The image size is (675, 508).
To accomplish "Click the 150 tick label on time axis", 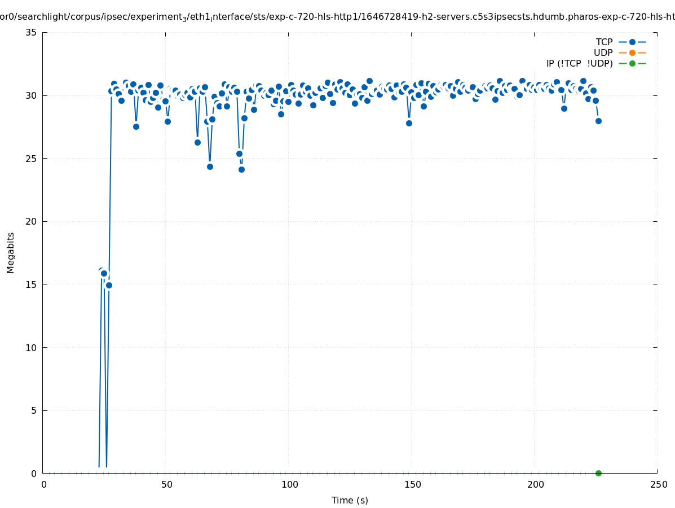I will point(412,484).
